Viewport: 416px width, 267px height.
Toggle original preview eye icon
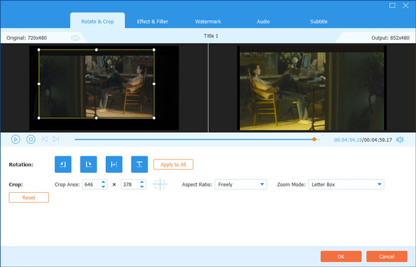point(75,38)
